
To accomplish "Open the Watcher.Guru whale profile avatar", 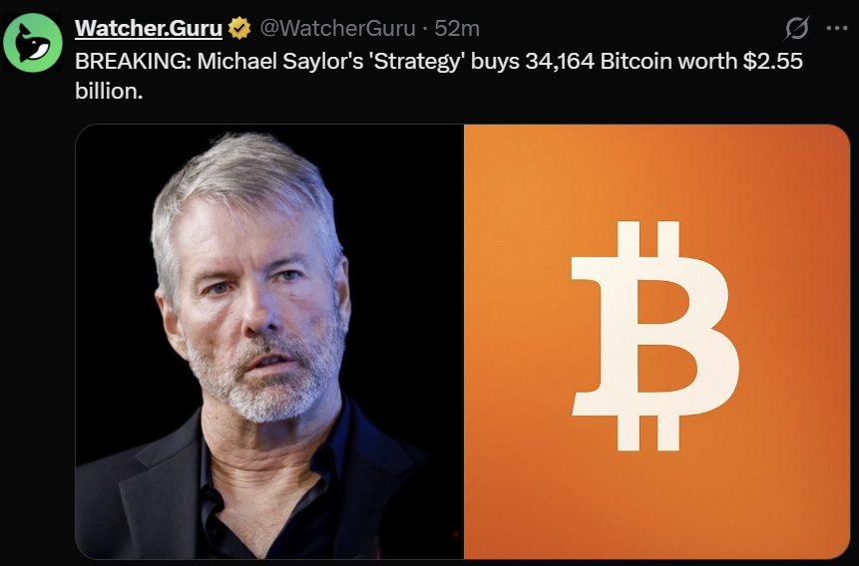I will click(x=33, y=43).
